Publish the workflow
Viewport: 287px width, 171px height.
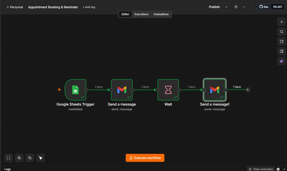(x=214, y=7)
